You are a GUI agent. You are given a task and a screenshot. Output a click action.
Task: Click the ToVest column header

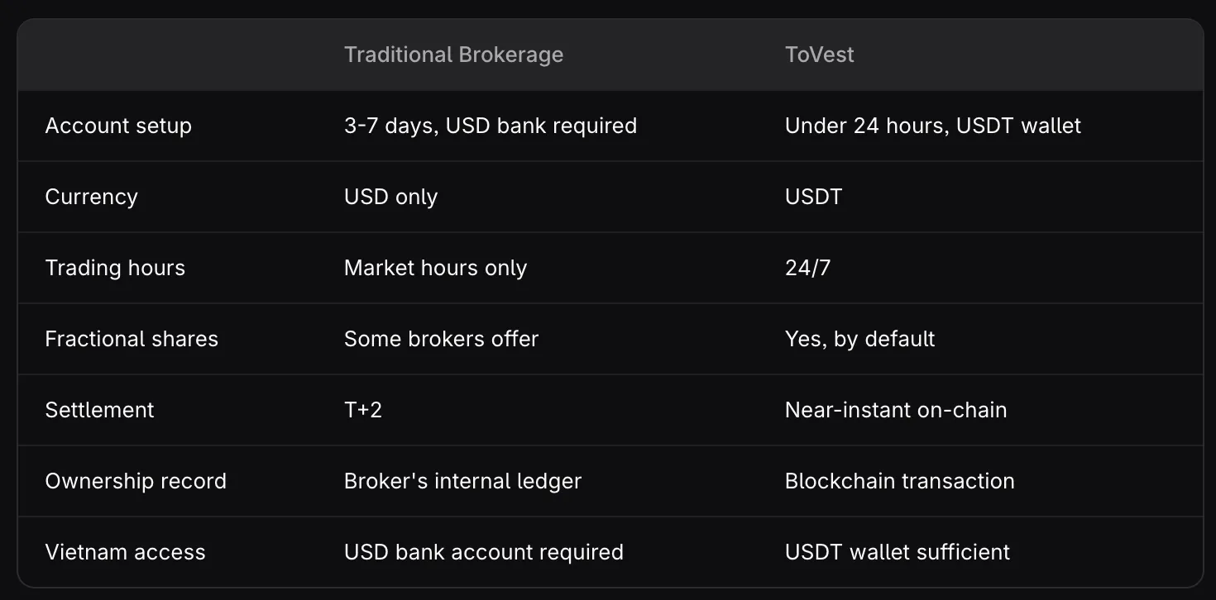[819, 55]
